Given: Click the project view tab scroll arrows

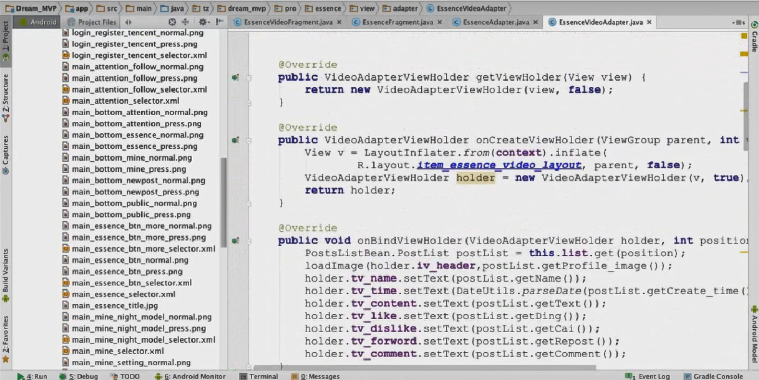Looking at the screenshot, I should point(128,22).
